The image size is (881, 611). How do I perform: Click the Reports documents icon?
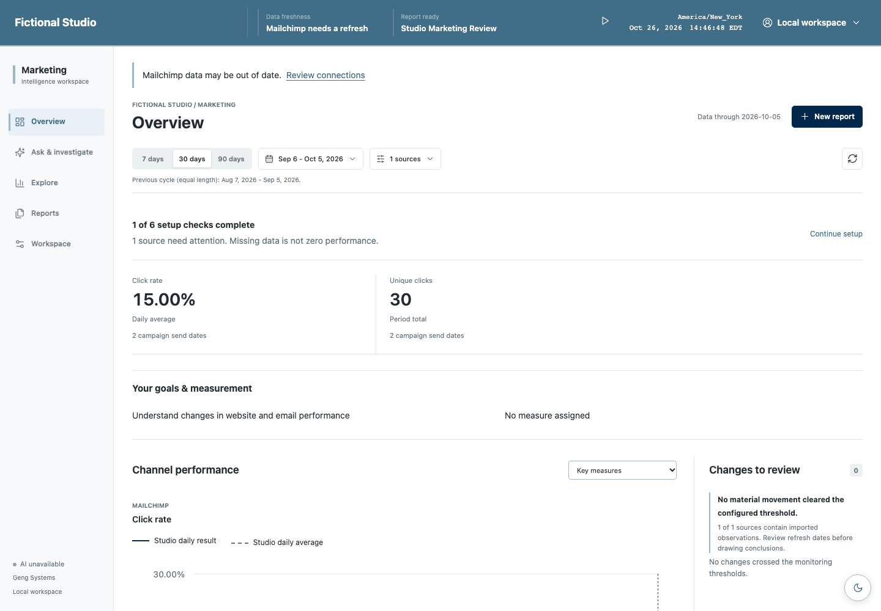click(x=20, y=213)
